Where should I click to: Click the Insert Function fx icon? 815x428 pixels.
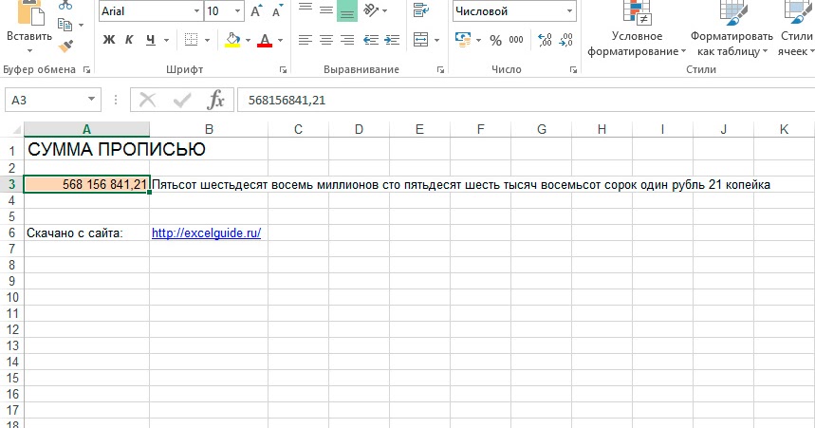pos(215,100)
